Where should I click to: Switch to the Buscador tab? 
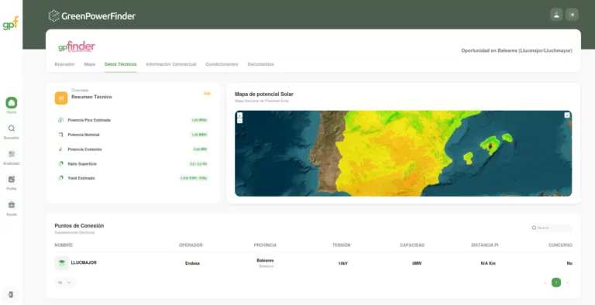pyautogui.click(x=64, y=64)
